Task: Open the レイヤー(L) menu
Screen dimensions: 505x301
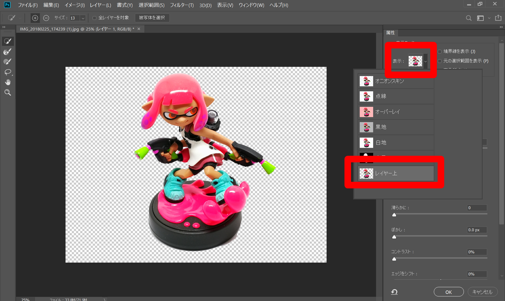Action: coord(100,5)
